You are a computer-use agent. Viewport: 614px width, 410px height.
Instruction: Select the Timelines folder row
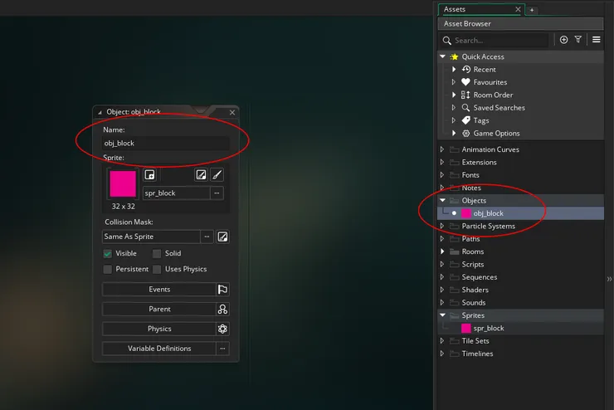point(521,354)
